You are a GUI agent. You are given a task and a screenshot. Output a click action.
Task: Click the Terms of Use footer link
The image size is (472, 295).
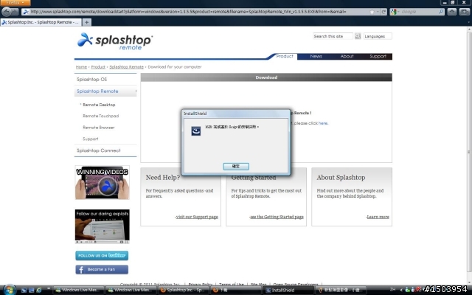[x=231, y=284]
